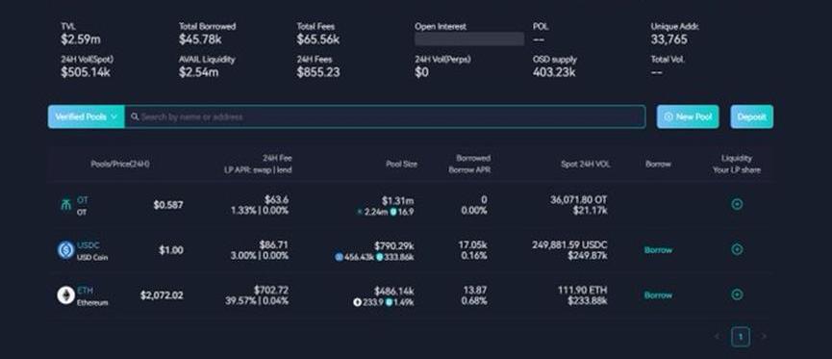
Task: Select page 1 in pagination
Action: pos(741,337)
